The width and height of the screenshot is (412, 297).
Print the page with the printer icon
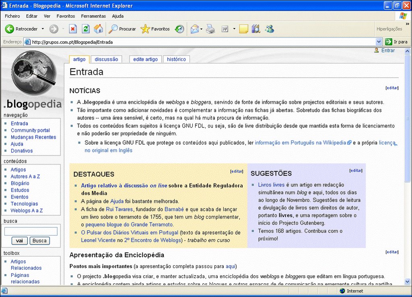coord(210,29)
